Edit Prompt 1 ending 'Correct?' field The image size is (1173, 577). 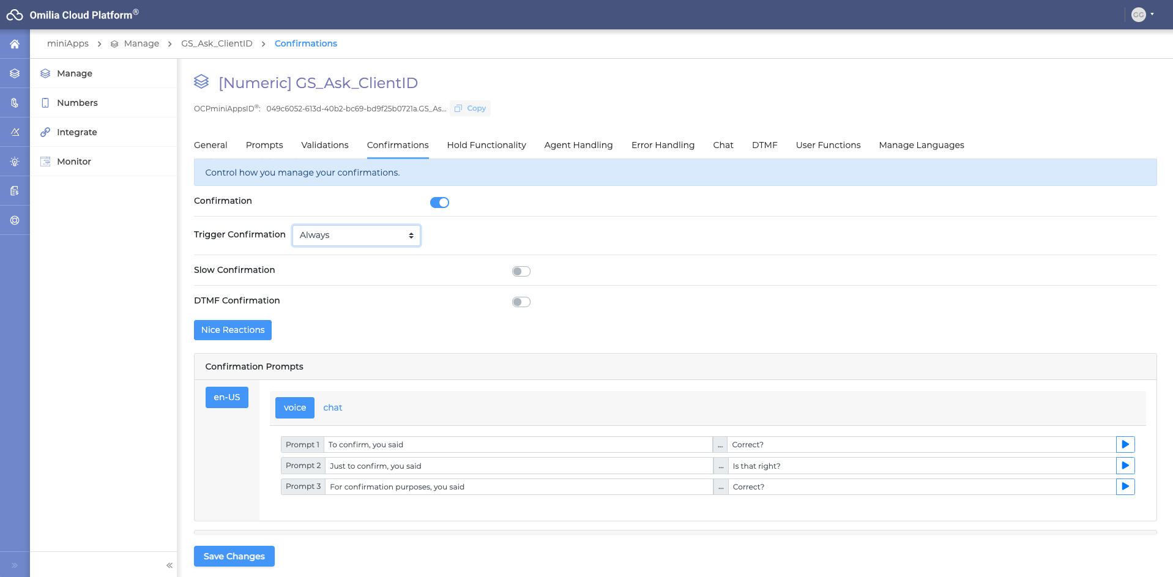coord(922,445)
